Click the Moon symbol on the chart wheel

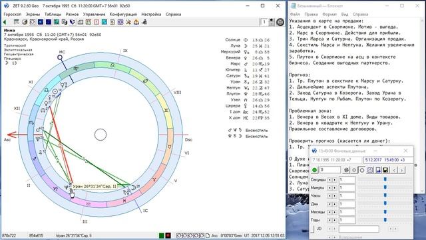133,187
